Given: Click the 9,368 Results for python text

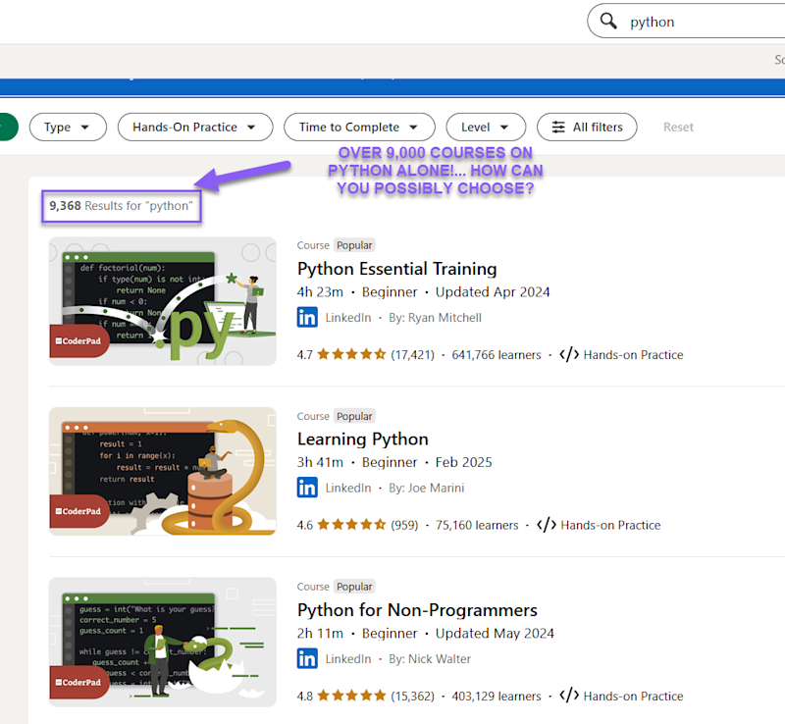Looking at the screenshot, I should 121,206.
